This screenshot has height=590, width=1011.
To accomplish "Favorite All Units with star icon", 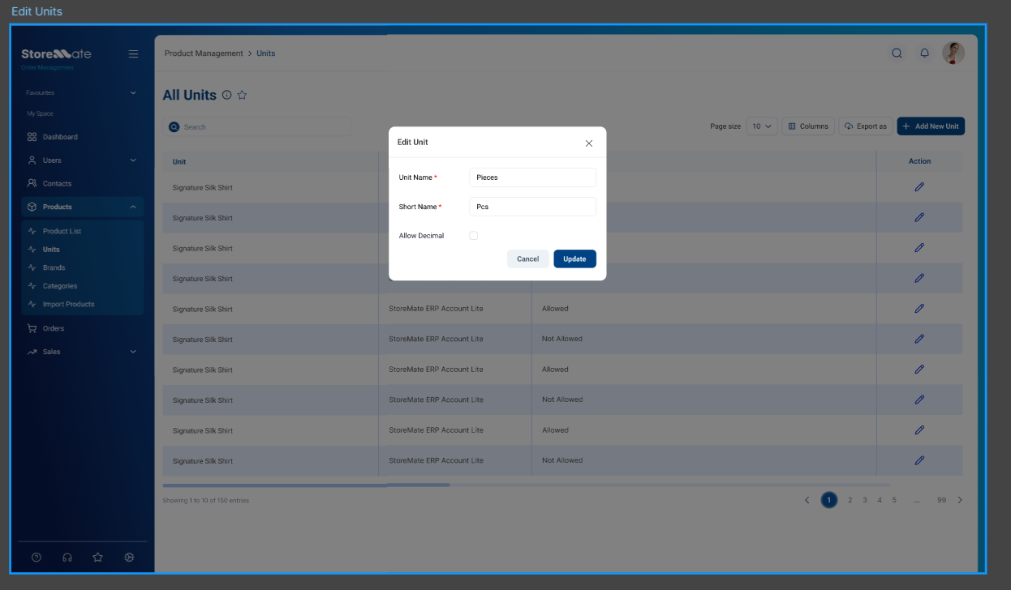I will (x=242, y=95).
